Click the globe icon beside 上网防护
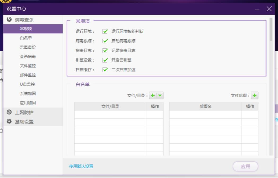Screen dimensions: 278x178 click(9, 112)
